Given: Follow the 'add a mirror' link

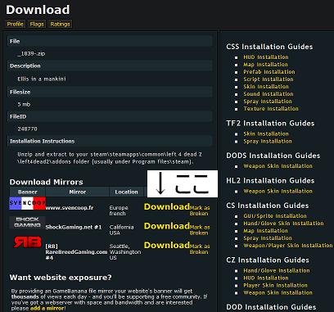Looking at the screenshot, I should [47, 308].
